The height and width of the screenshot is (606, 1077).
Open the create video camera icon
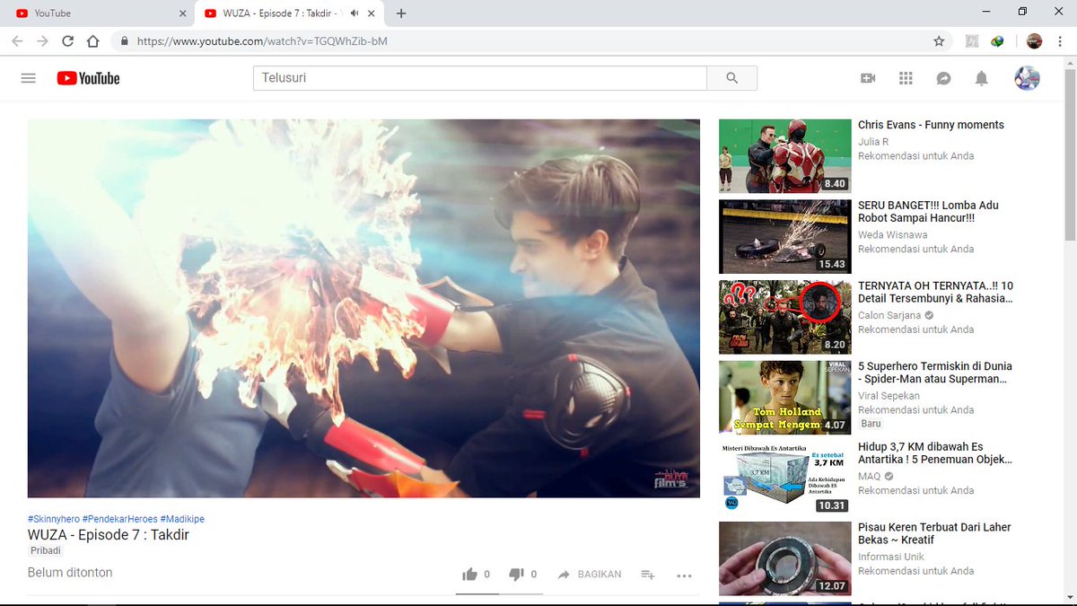[868, 78]
